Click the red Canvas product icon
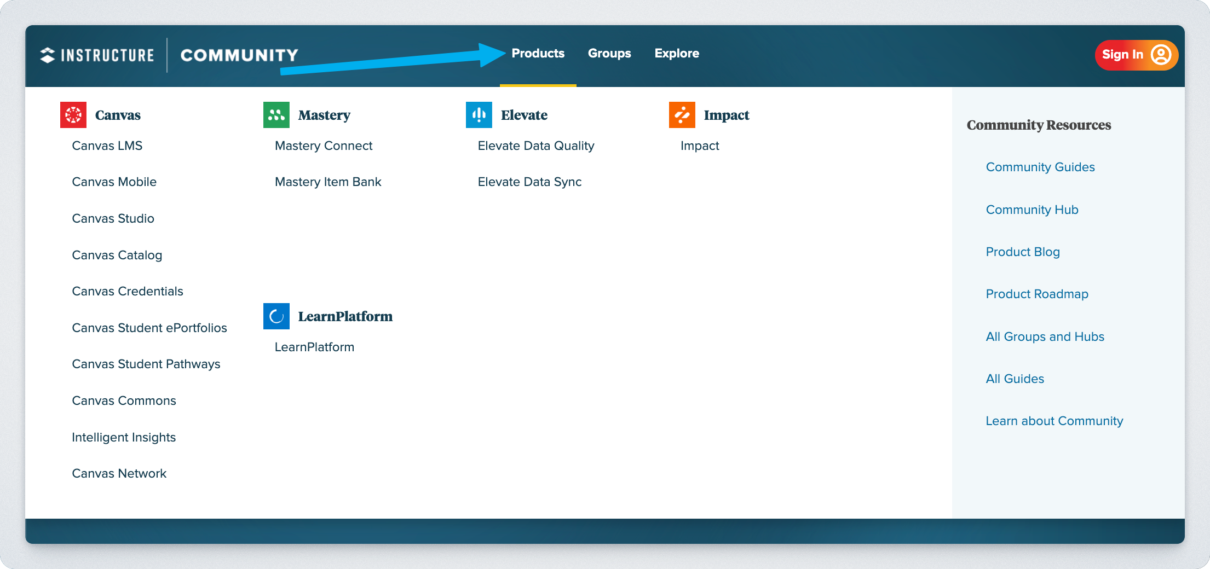Image resolution: width=1210 pixels, height=569 pixels. click(73, 115)
